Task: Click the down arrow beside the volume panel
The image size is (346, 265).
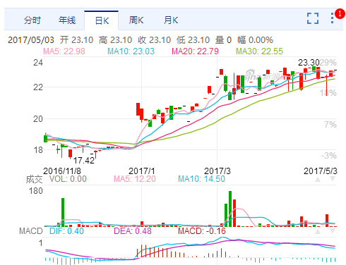Action: point(333,179)
